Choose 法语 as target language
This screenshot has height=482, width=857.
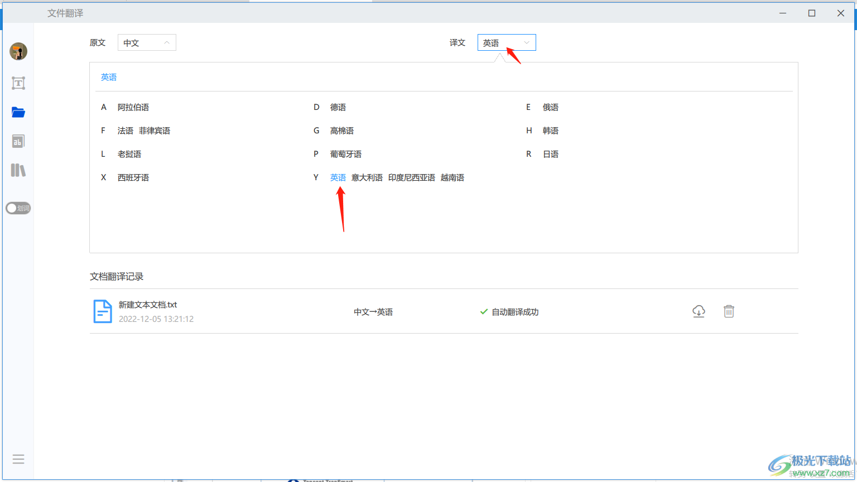[126, 131]
